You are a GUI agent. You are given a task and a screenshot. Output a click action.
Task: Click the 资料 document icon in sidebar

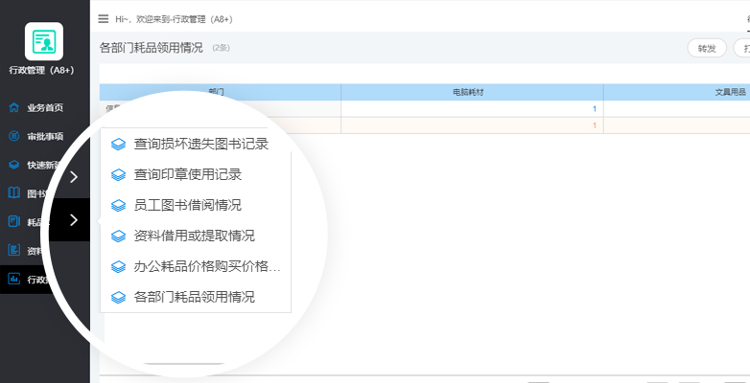click(x=13, y=251)
